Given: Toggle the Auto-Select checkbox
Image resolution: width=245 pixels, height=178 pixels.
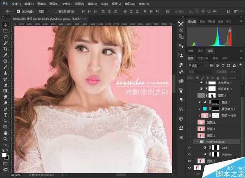Looking at the screenshot, I should point(18,11).
